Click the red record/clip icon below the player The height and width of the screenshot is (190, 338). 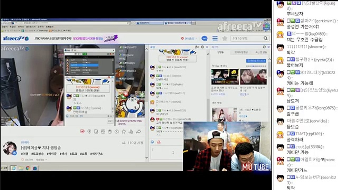82,131
